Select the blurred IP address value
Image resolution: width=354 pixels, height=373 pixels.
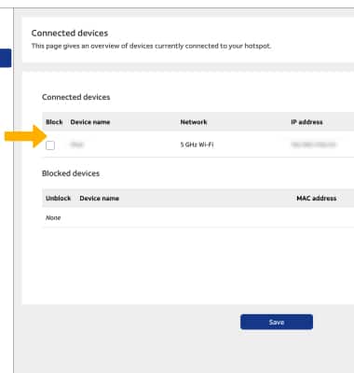point(313,145)
